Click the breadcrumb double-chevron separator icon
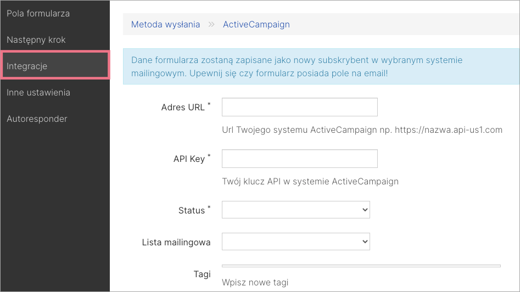The height and width of the screenshot is (292, 520). [x=211, y=25]
